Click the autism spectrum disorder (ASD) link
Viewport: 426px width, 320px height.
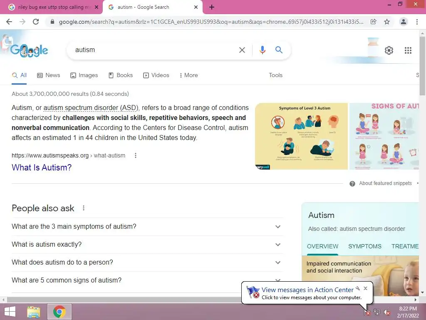click(91, 108)
